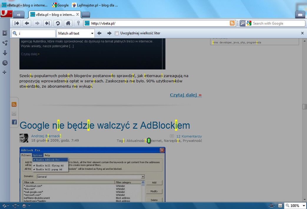Open headline Google nie będzie walczyć z AdBlockiem
Viewport: 307px width, 209px height.
click(x=105, y=125)
